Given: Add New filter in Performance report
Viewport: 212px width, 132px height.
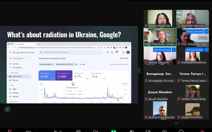Looking at the screenshot, I should pyautogui.click(x=82, y=64).
